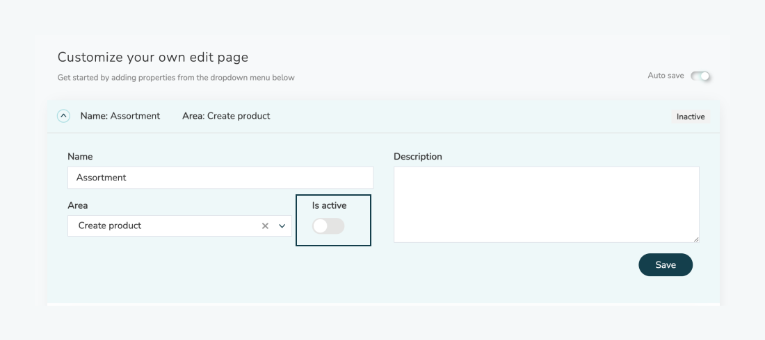Click the Customize your own edit page heading
Screen dimensions: 765x340
pyautogui.click(x=153, y=58)
